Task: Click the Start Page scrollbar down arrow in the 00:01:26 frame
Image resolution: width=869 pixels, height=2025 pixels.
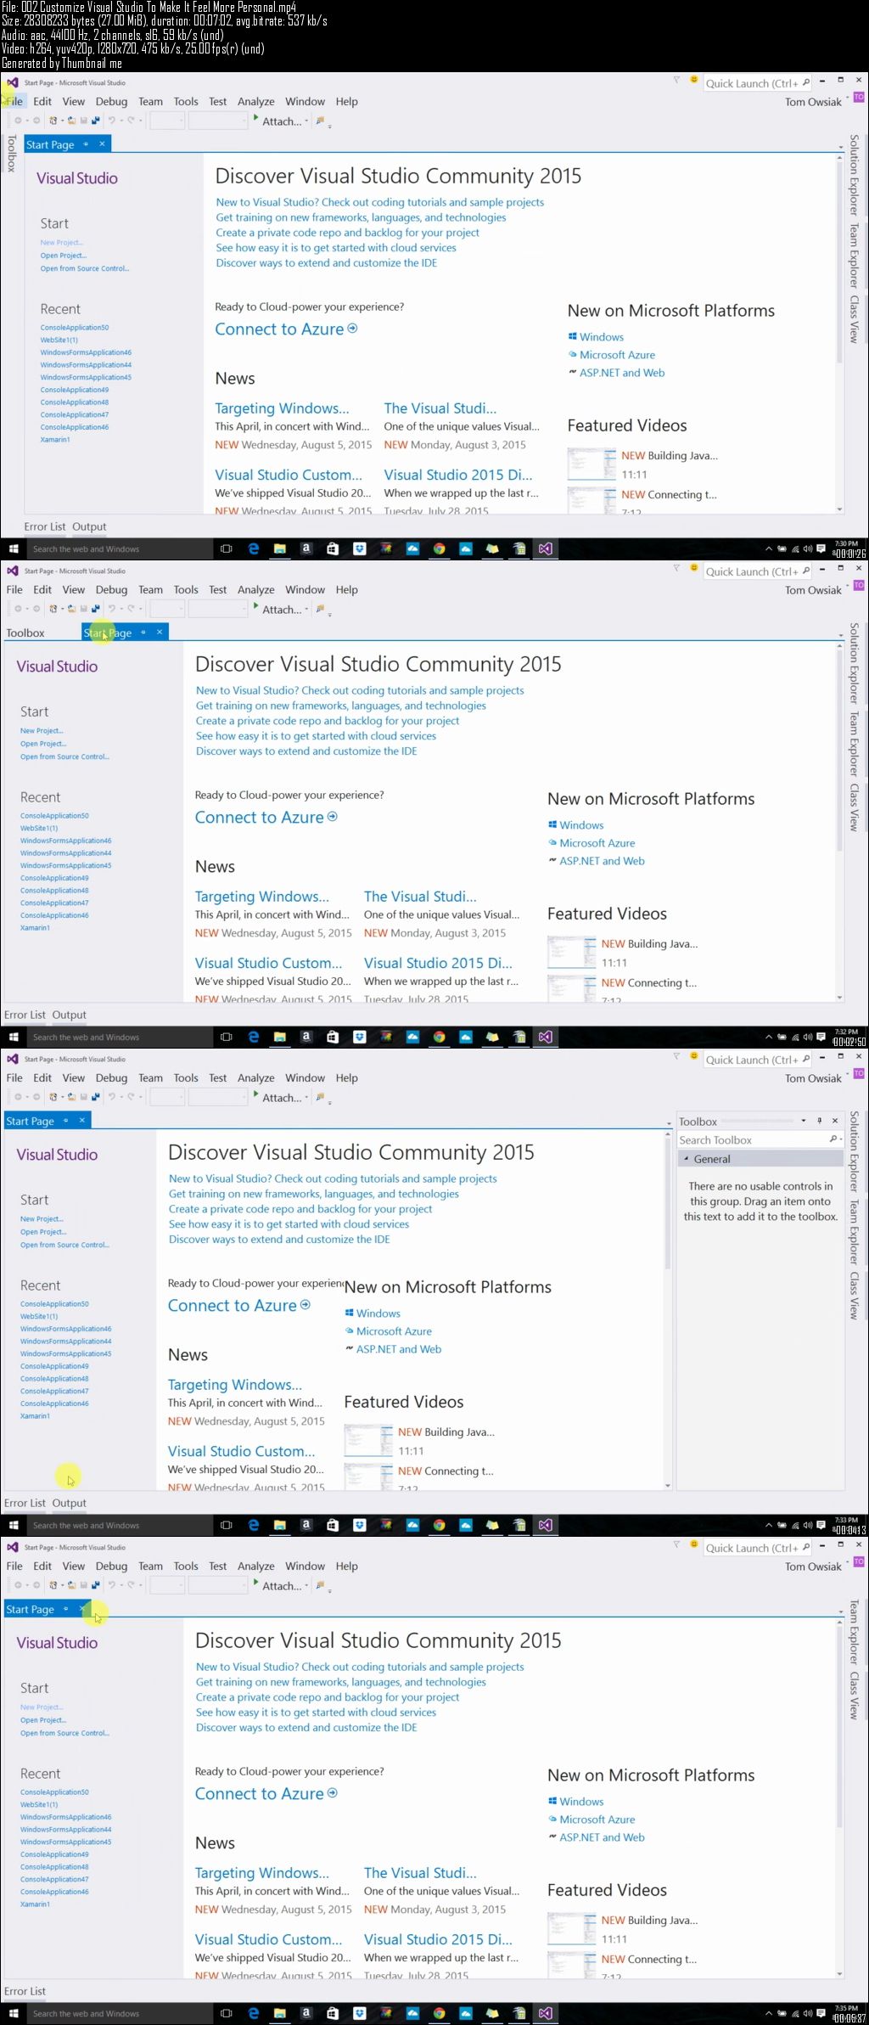Action: pyautogui.click(x=839, y=509)
